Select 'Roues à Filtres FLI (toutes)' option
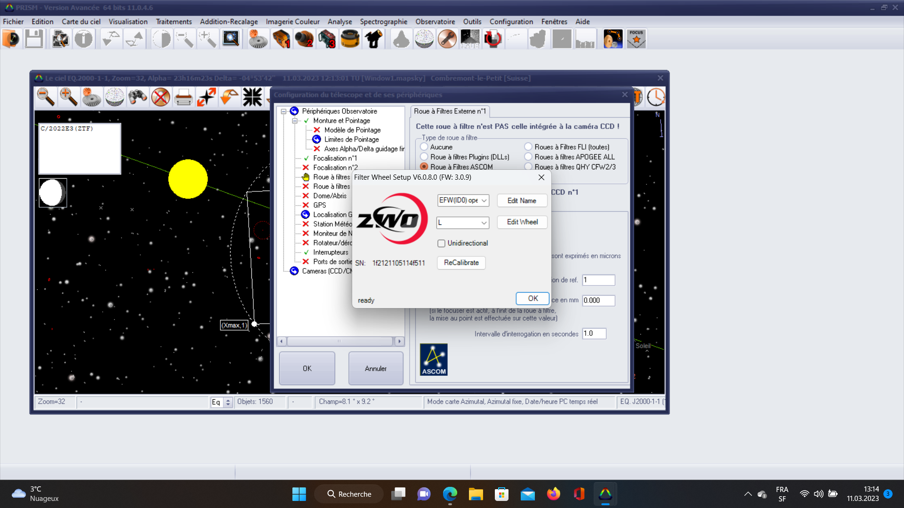This screenshot has width=904, height=508. [528, 147]
